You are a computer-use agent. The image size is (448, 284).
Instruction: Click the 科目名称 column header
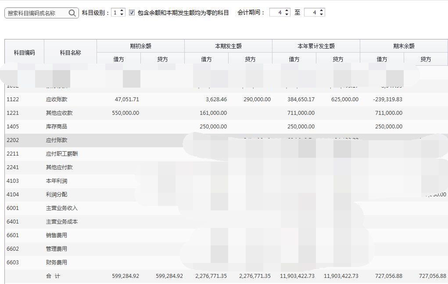click(x=70, y=53)
